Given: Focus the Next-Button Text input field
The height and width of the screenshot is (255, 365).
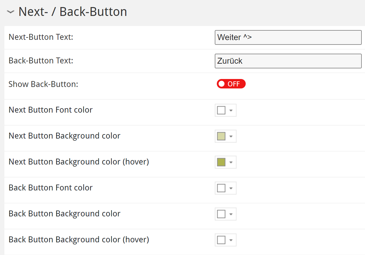Looking at the screenshot, I should pos(288,37).
